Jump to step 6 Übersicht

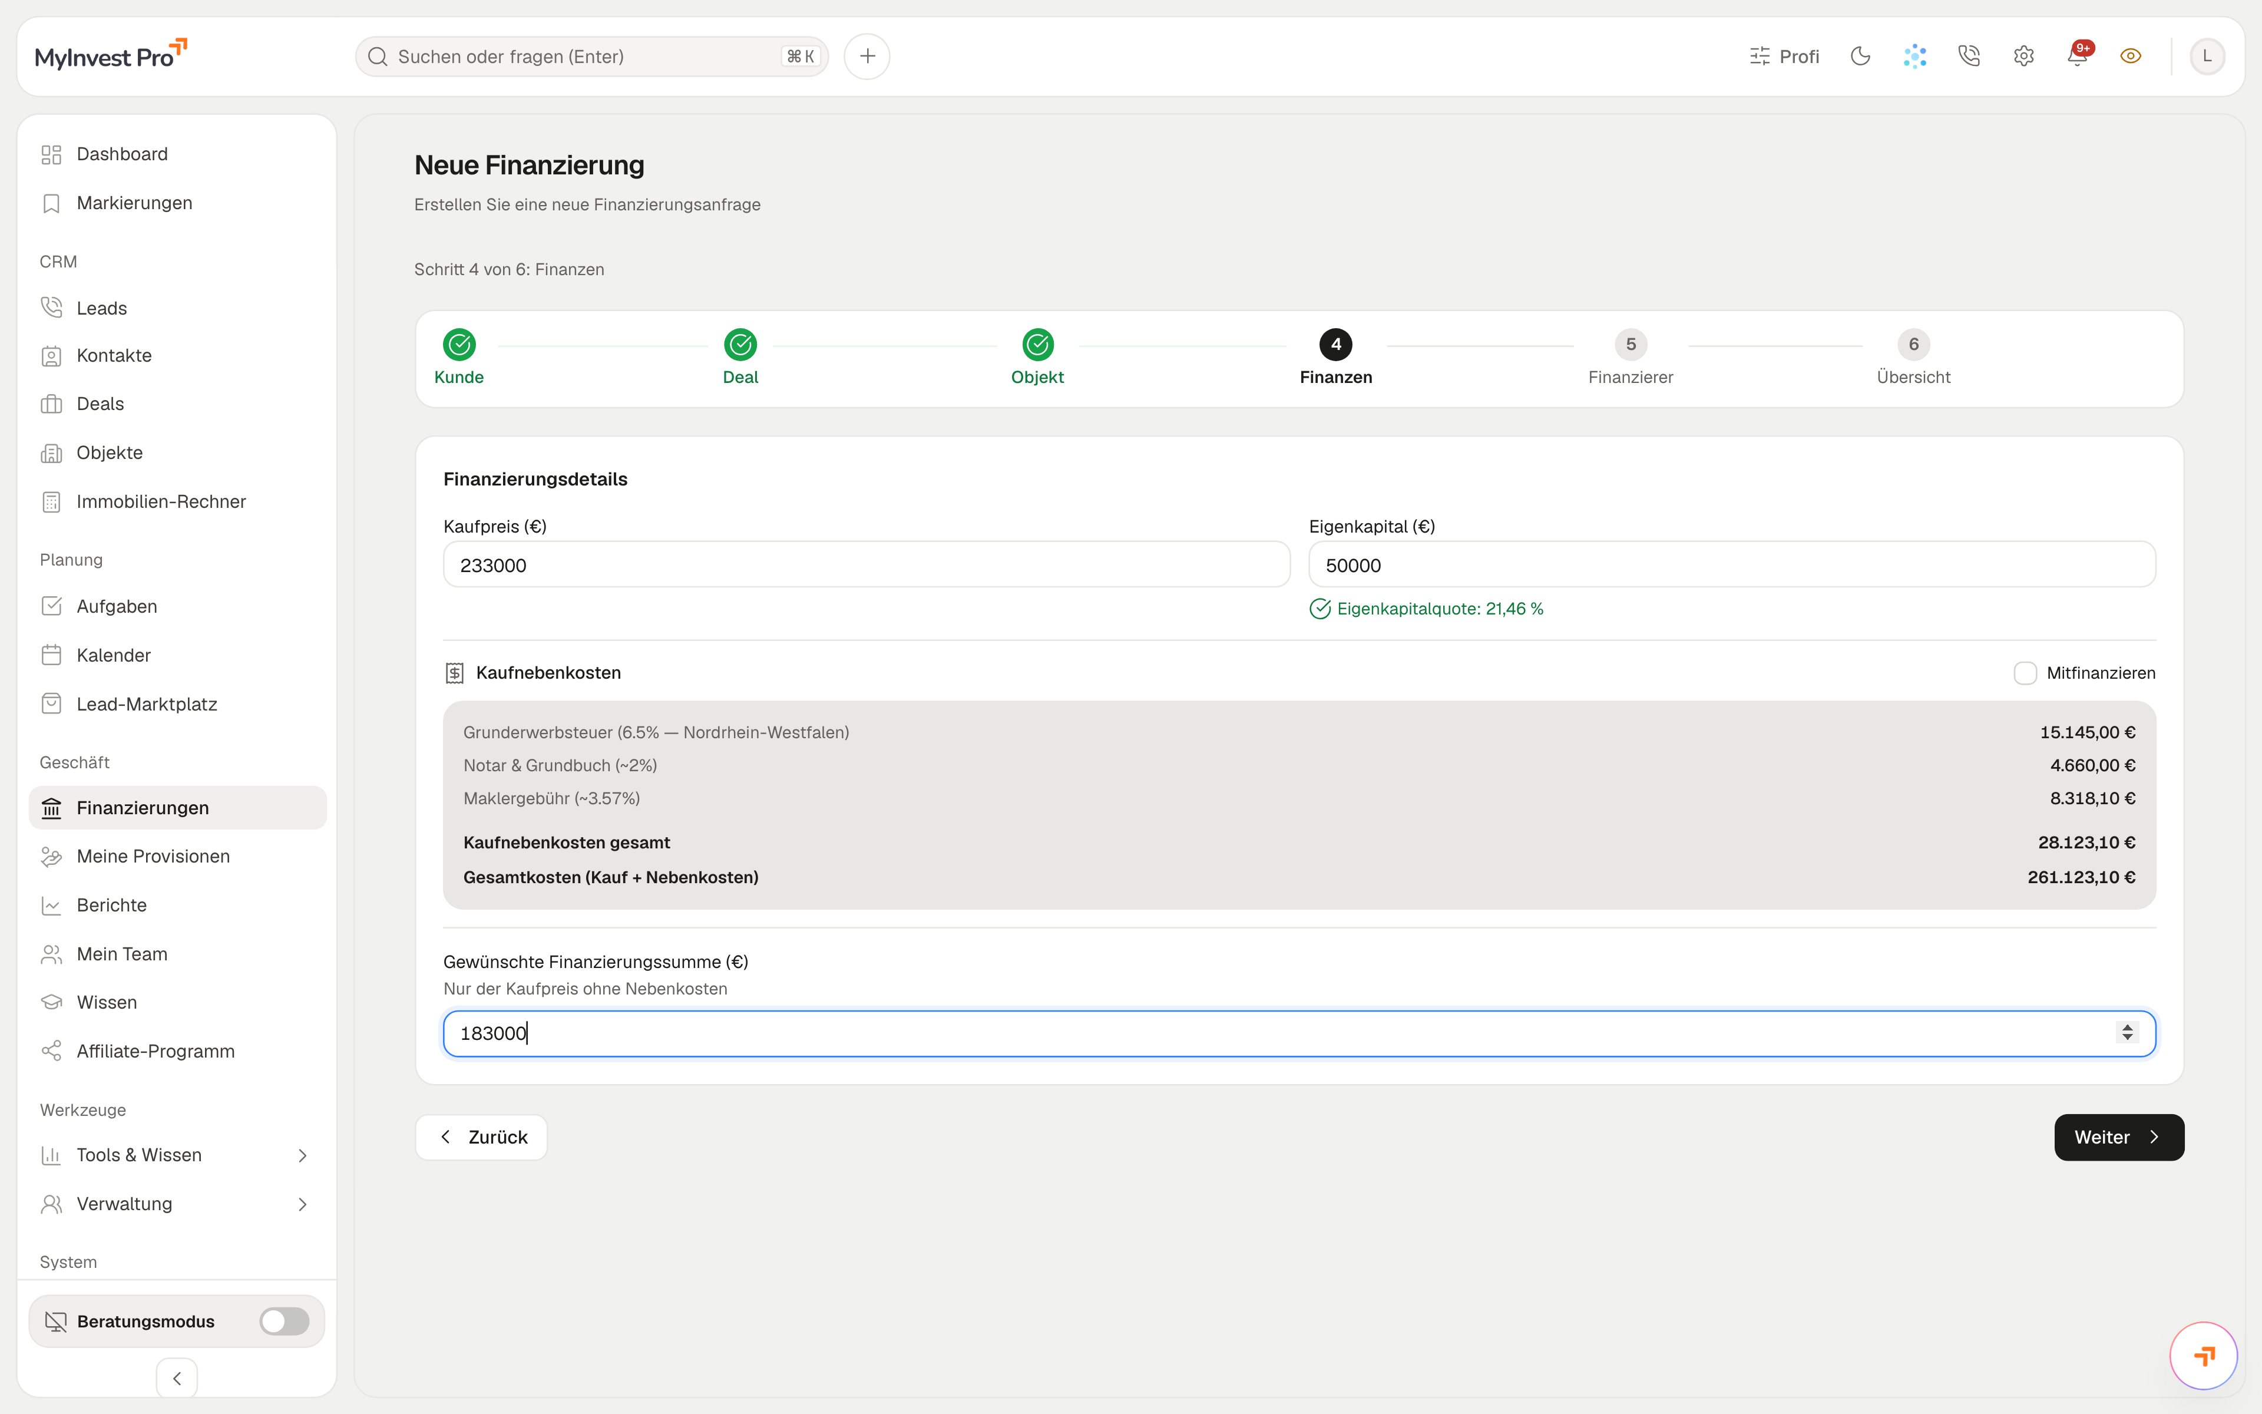[x=1913, y=357]
